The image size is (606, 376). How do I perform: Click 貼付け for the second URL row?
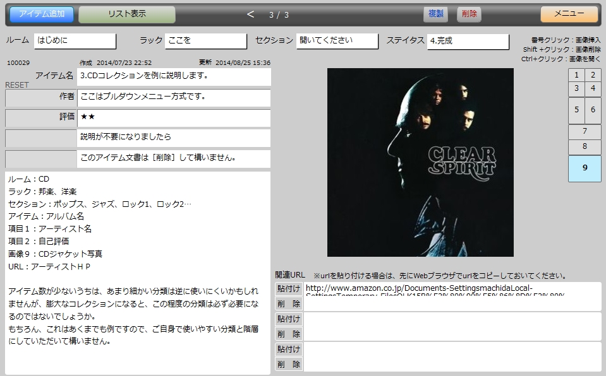coord(289,319)
